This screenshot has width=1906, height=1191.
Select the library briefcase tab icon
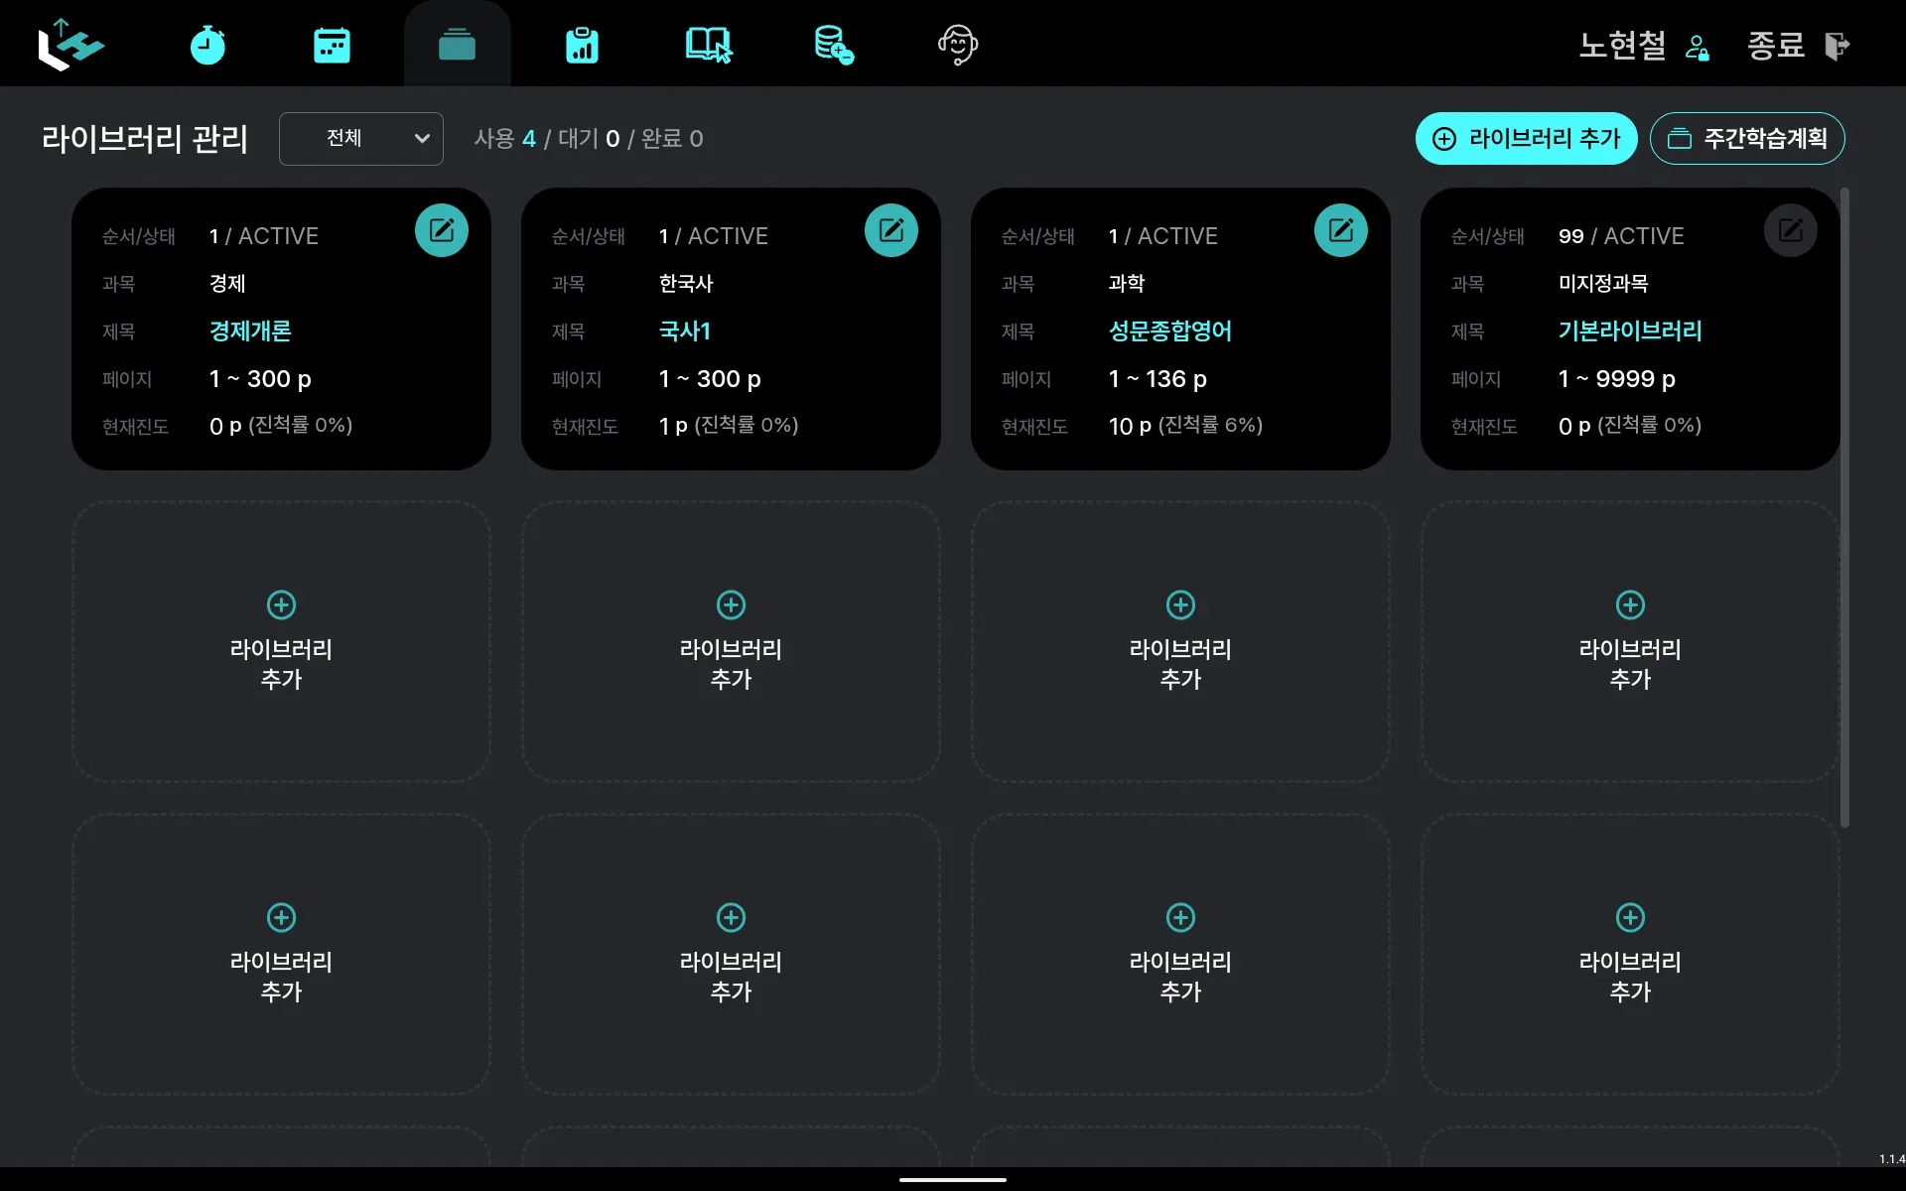(457, 45)
